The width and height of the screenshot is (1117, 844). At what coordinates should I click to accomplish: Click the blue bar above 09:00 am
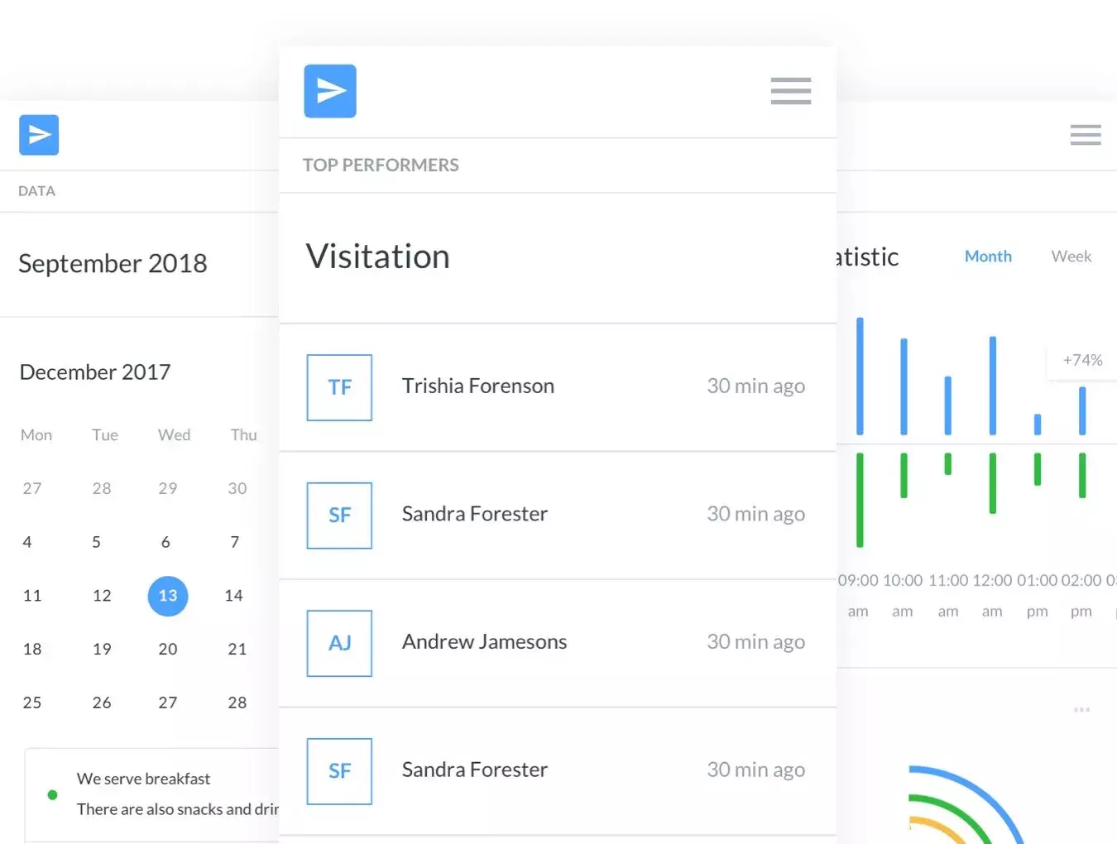click(x=860, y=376)
